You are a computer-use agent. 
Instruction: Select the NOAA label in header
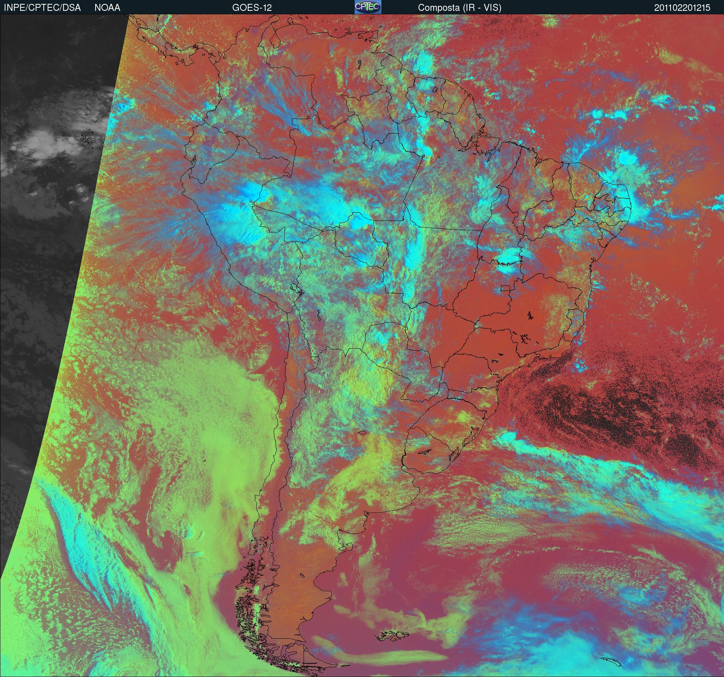(107, 8)
